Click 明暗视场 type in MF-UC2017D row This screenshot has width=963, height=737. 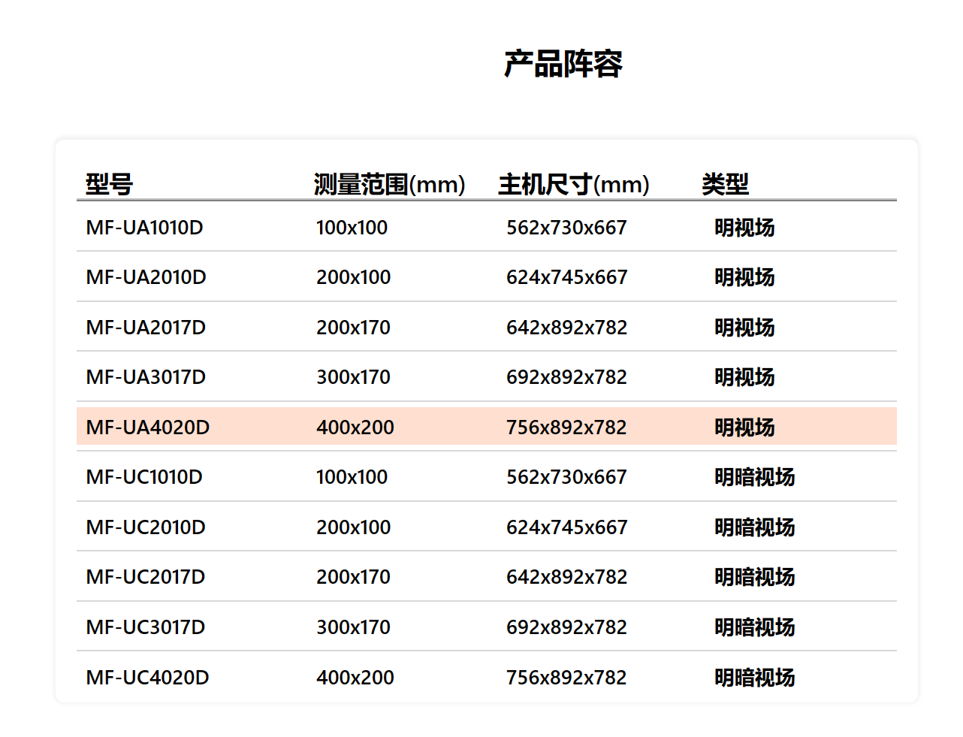(754, 577)
